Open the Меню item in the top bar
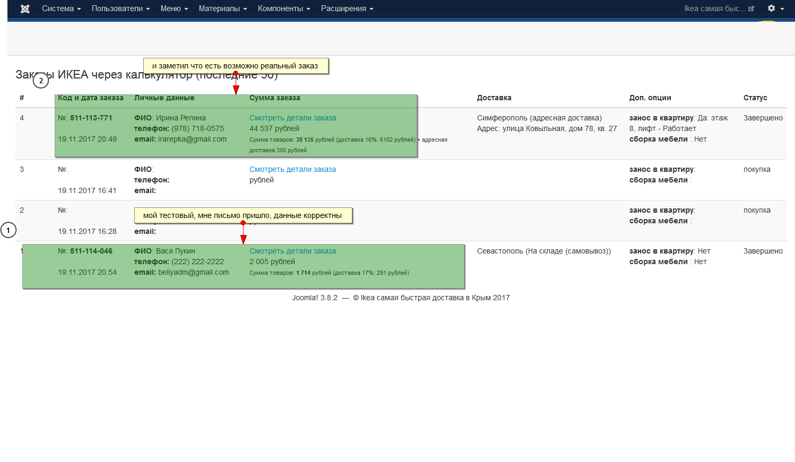The height and width of the screenshot is (462, 795). pyautogui.click(x=174, y=8)
